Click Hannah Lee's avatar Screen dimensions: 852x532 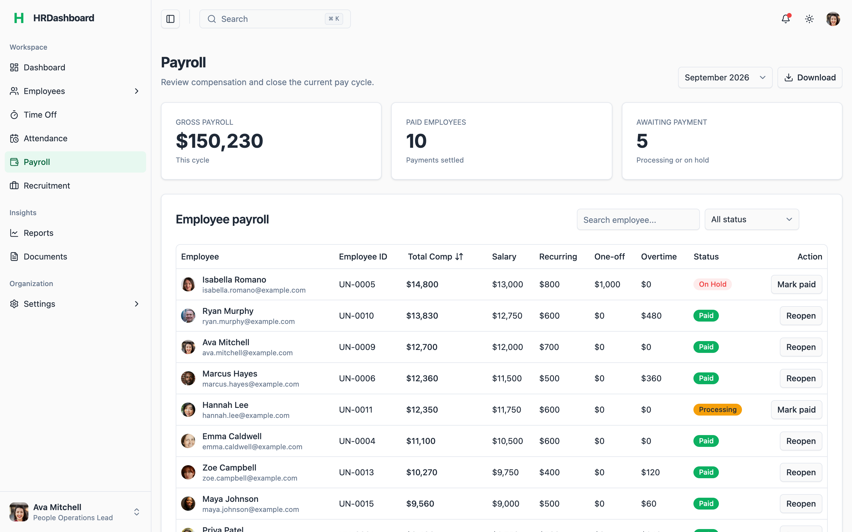coord(188,410)
